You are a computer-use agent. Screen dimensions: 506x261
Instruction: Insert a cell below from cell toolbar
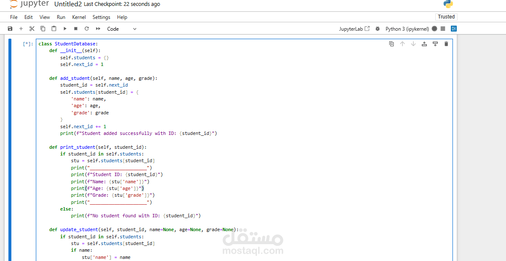435,44
